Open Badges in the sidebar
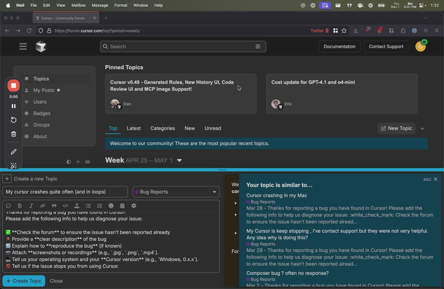444x289 pixels. click(x=42, y=113)
